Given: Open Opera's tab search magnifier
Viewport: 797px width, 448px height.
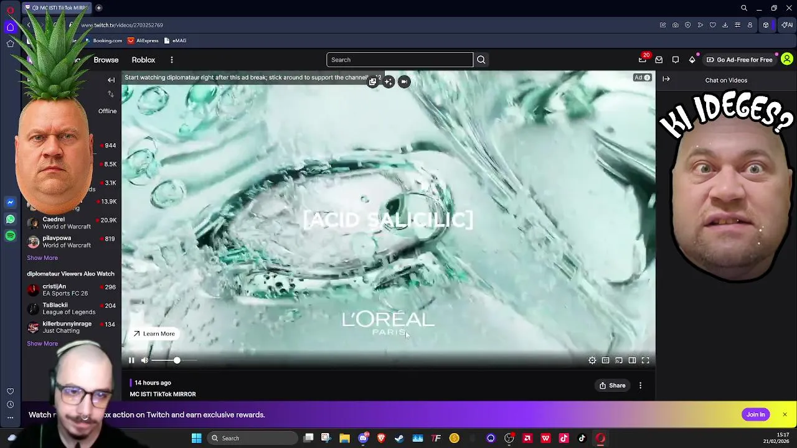Looking at the screenshot, I should pos(744,8).
